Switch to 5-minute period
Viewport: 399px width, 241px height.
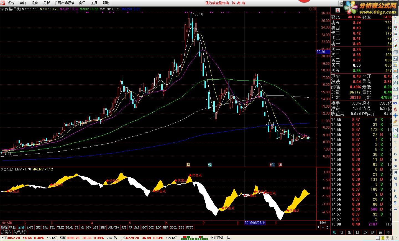tap(395, 148)
